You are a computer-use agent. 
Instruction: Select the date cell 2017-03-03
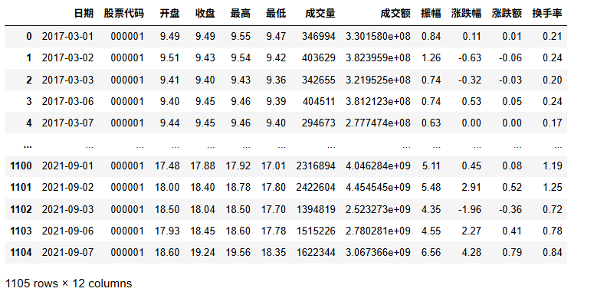click(67, 80)
